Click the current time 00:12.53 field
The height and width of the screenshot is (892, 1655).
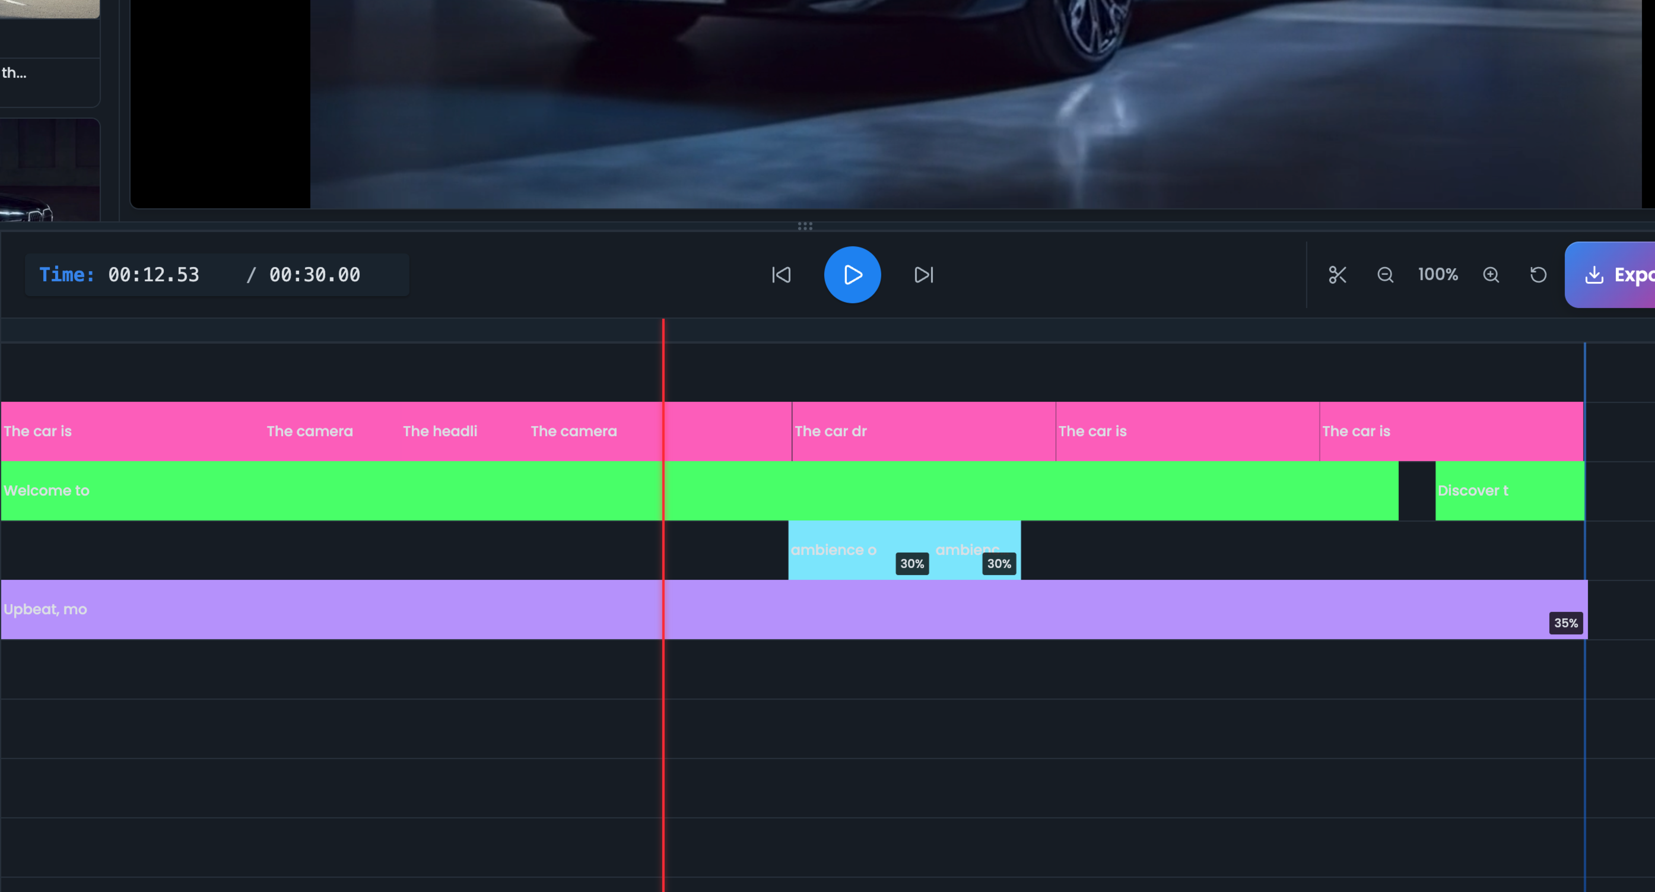154,275
